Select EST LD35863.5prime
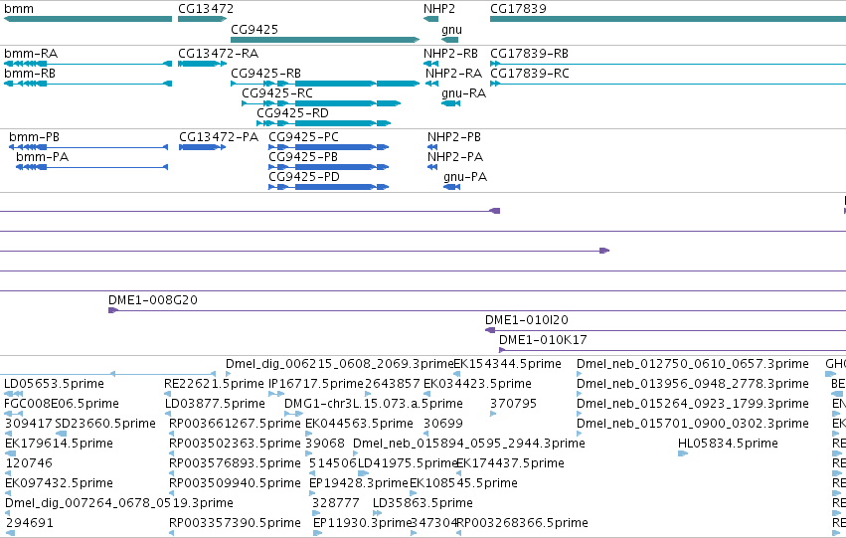This screenshot has width=846, height=538. (378, 513)
